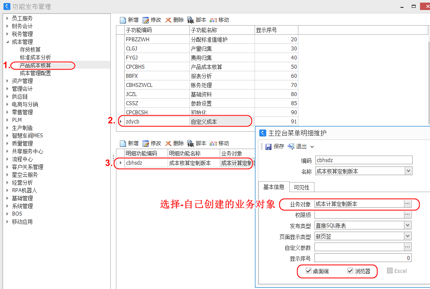Switch to the 可见性 tab

click(301, 187)
